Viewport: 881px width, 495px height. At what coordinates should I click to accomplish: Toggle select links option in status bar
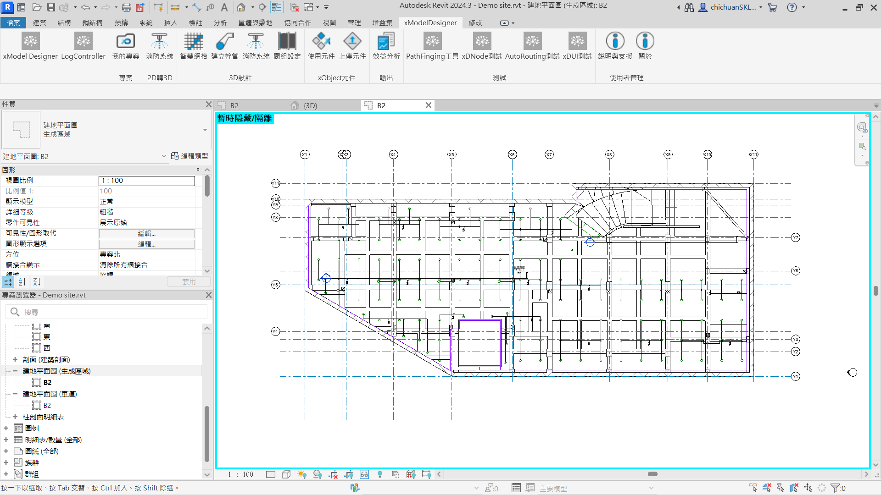753,488
